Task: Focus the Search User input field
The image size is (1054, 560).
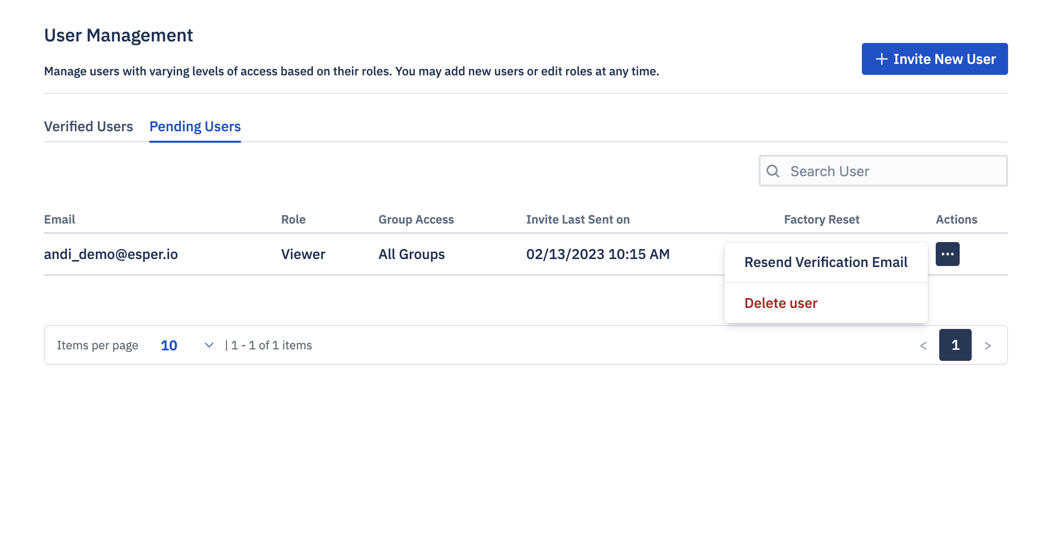Action: (883, 171)
